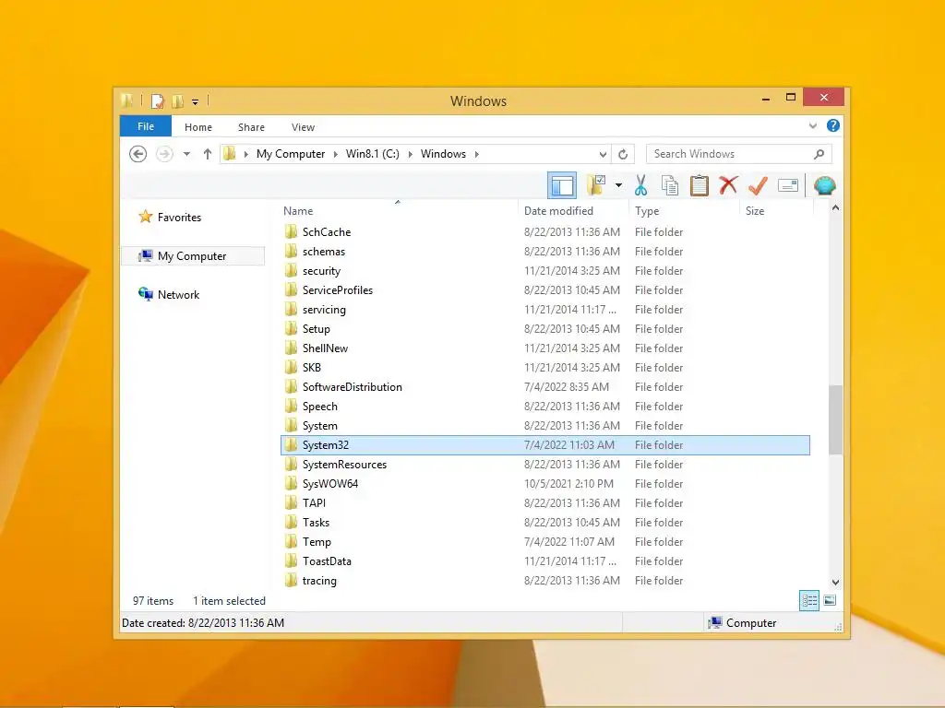Select the SoftwareDistribution folder
945x708 pixels.
pos(545,386)
